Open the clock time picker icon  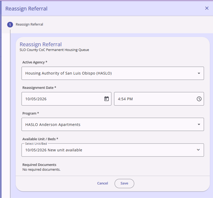click(199, 99)
